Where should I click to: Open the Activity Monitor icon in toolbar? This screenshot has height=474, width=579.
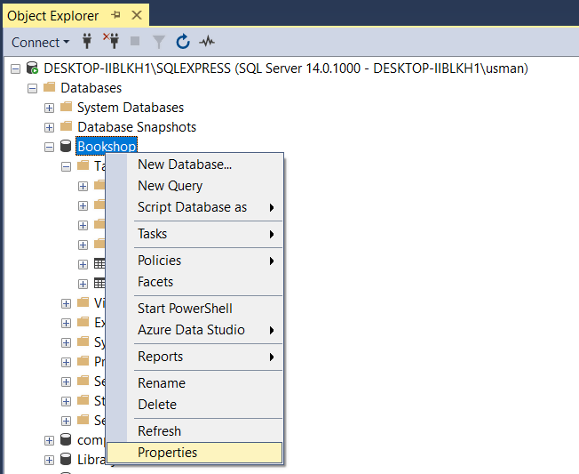pyautogui.click(x=207, y=42)
